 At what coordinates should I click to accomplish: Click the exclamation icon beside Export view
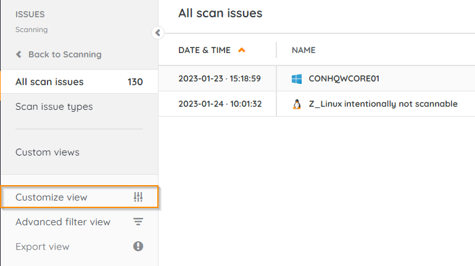click(138, 246)
